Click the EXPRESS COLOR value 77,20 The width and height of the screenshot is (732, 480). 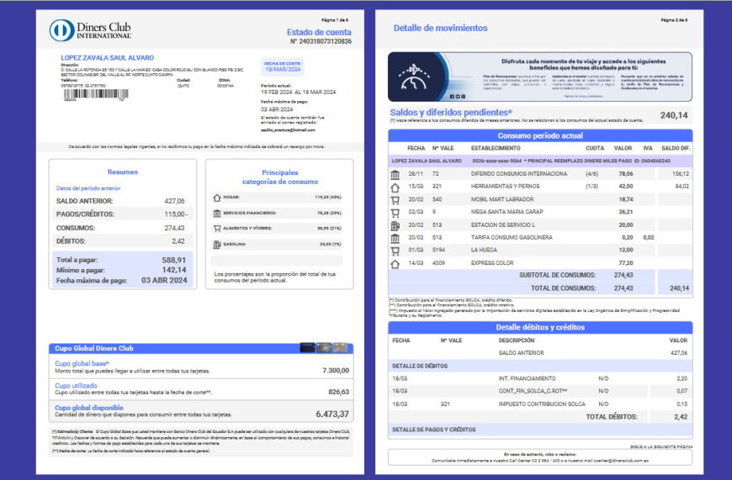coord(625,263)
